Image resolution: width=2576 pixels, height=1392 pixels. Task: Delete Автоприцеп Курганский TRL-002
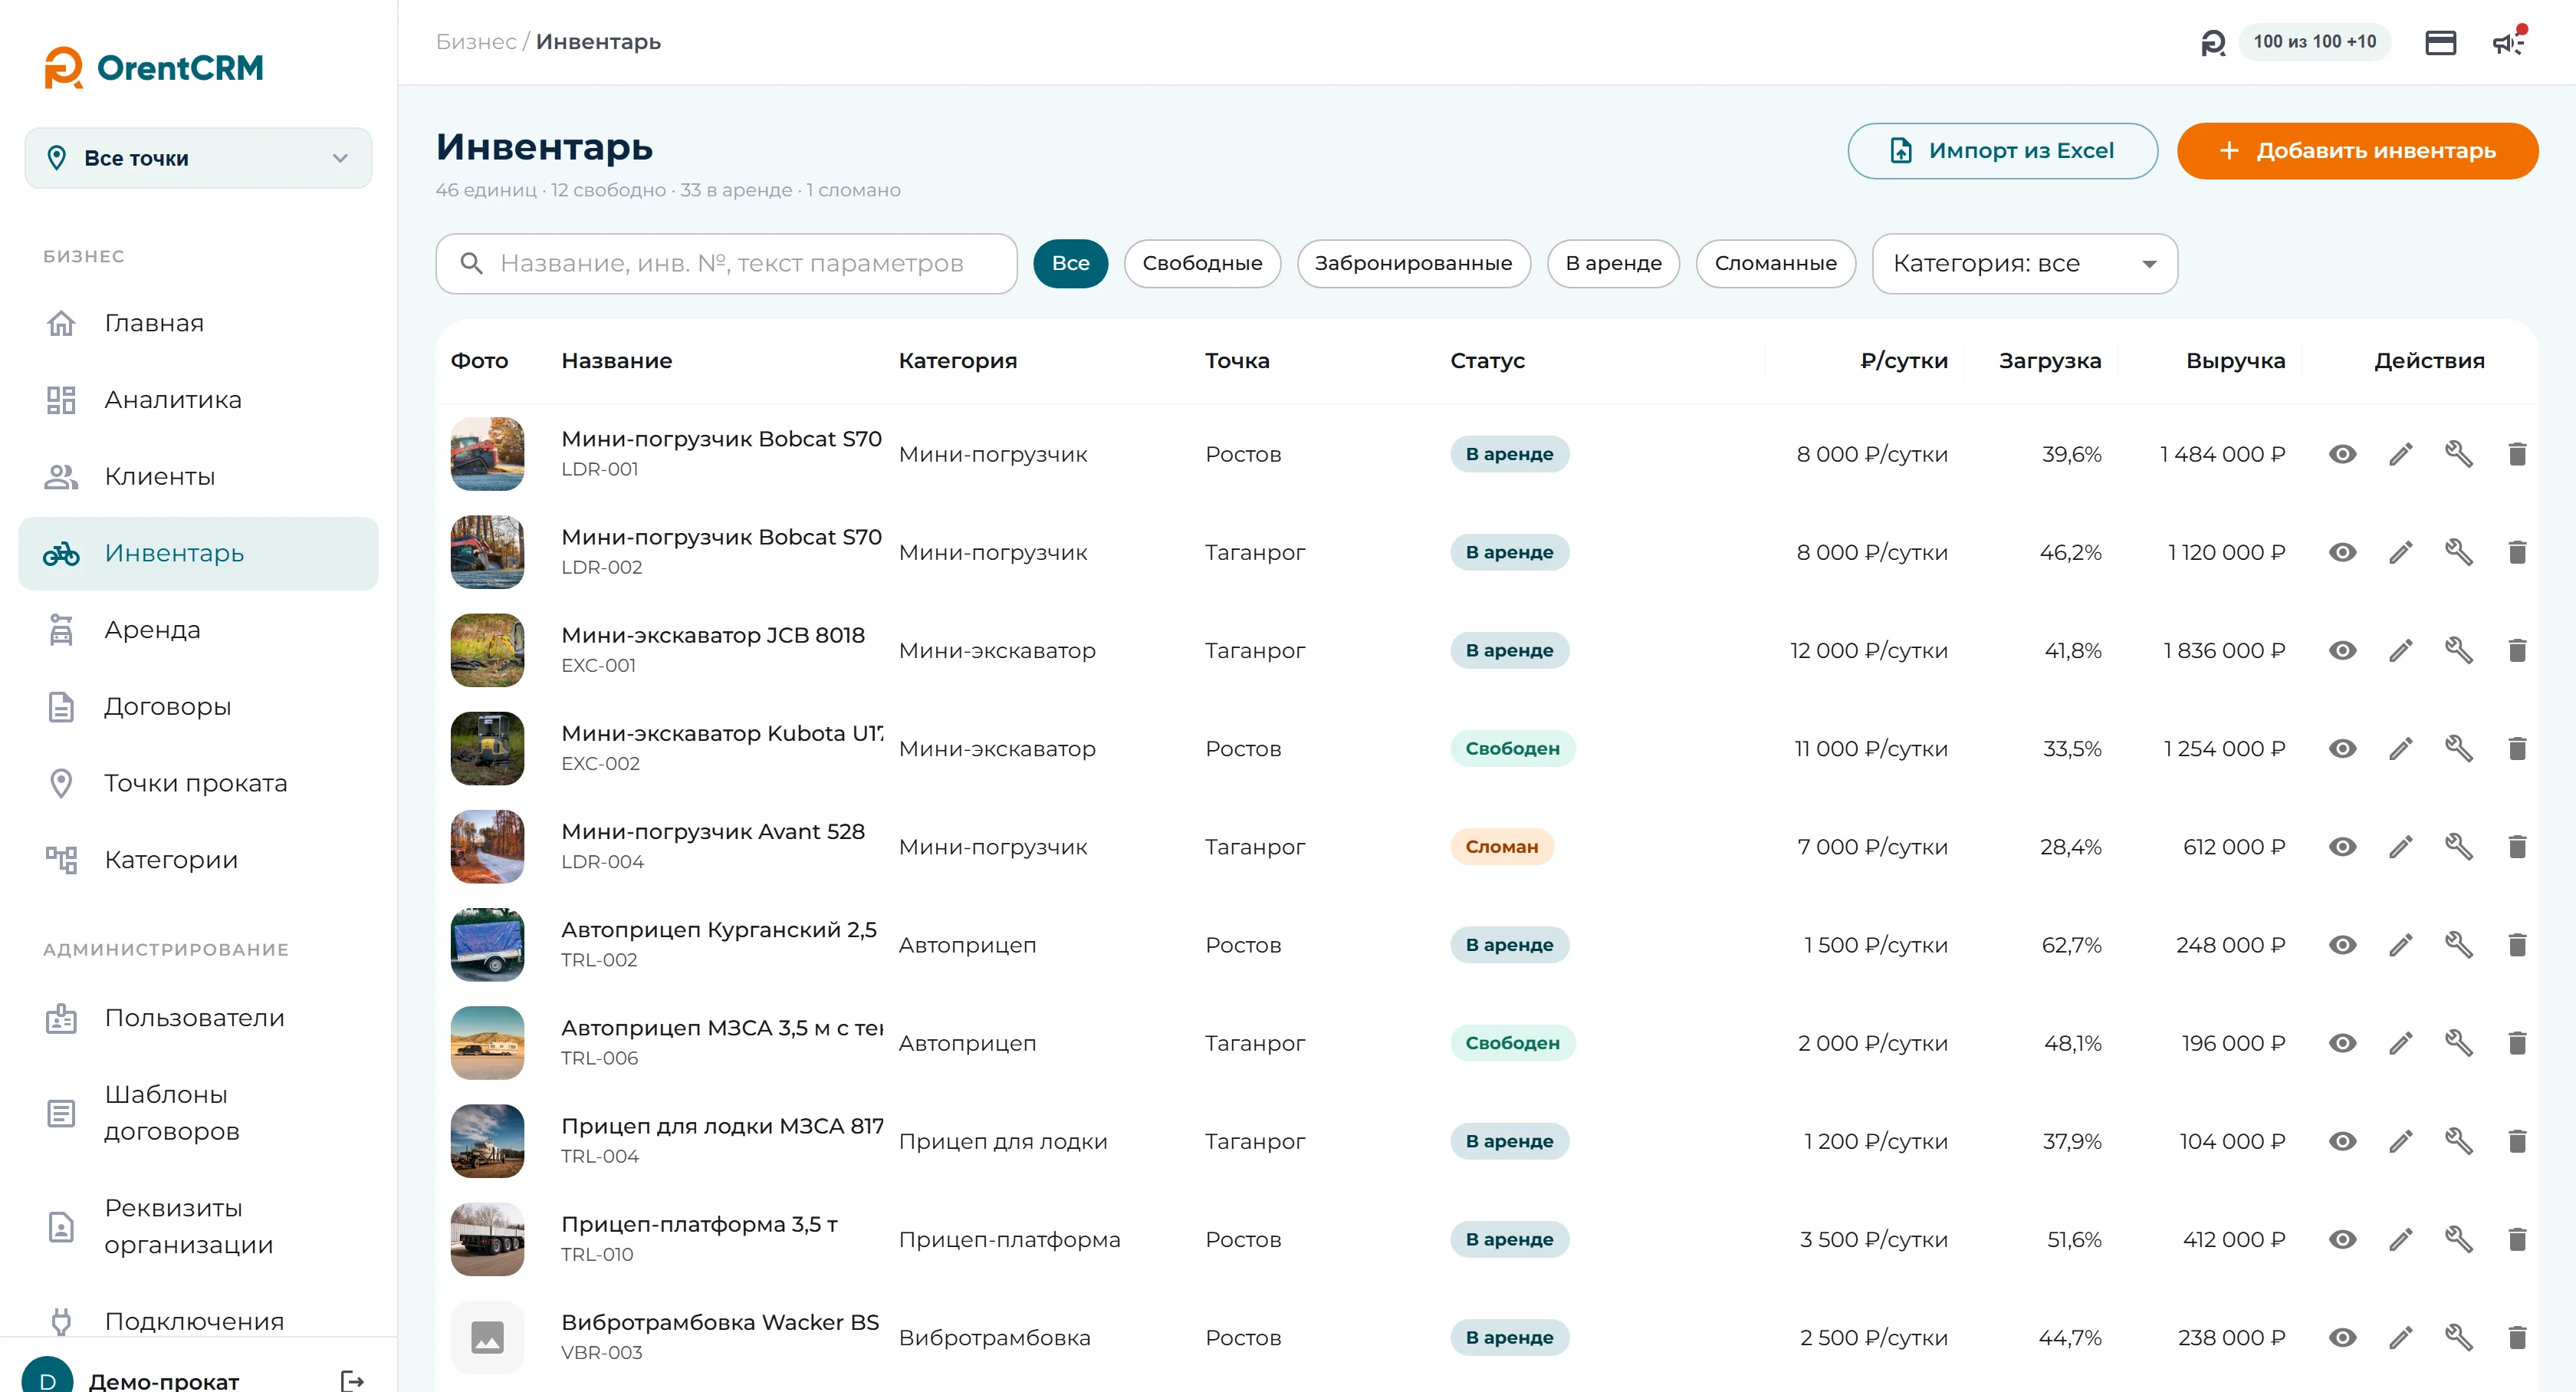point(2517,944)
